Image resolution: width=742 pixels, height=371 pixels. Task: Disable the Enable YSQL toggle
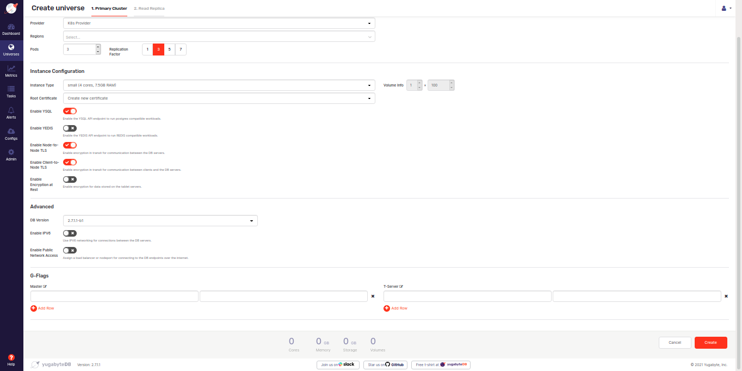point(70,111)
